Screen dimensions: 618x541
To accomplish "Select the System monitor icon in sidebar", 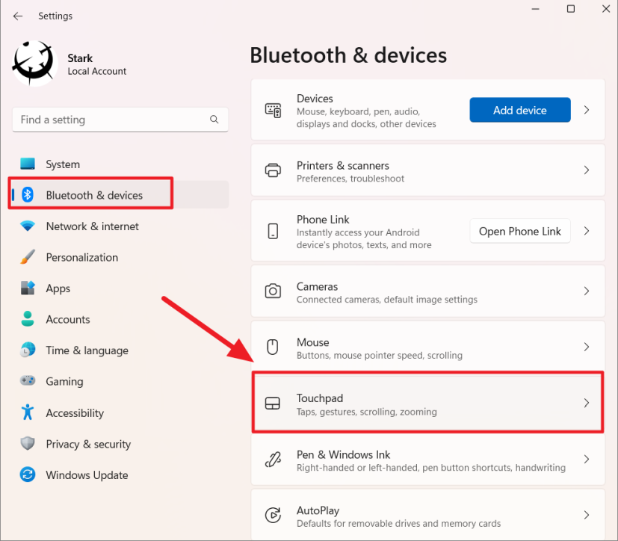I will point(28,164).
